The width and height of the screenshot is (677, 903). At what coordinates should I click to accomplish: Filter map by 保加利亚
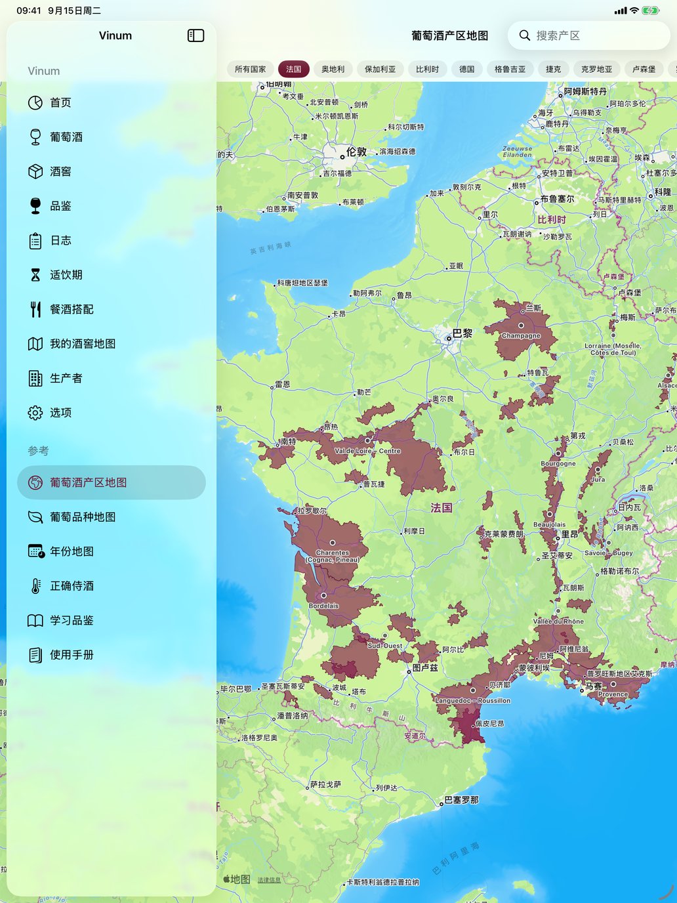pos(380,69)
